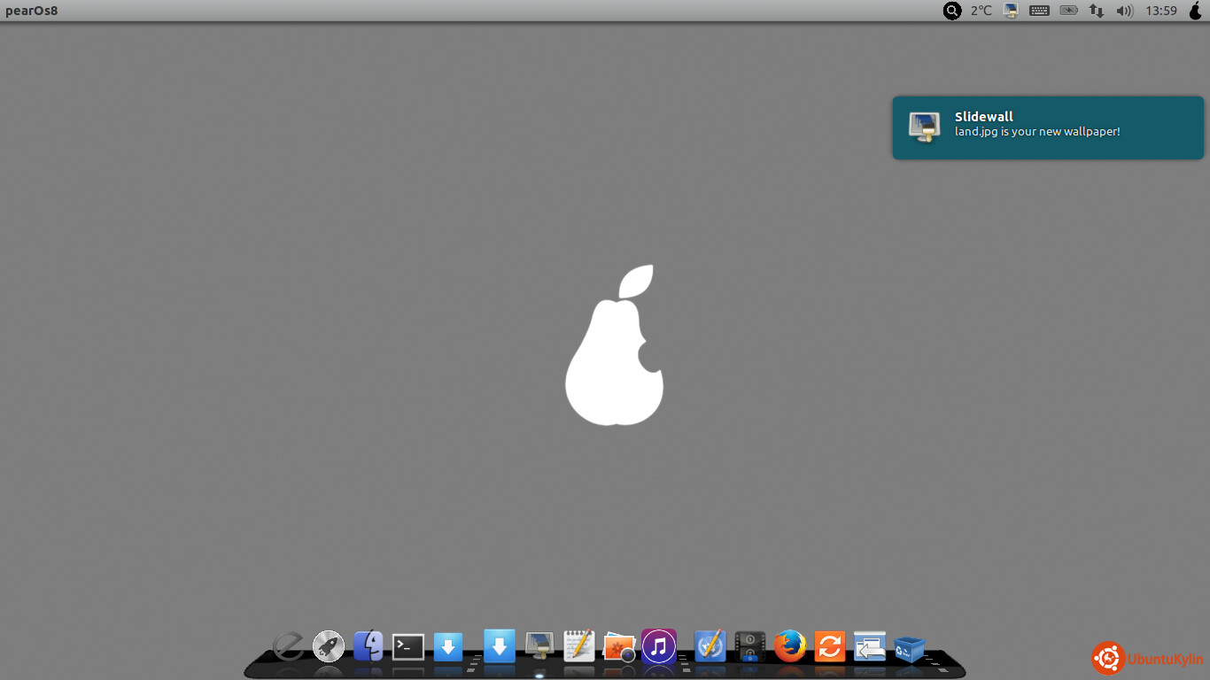Image resolution: width=1210 pixels, height=680 pixels.
Task: Launch the rocket Launchpad icon
Action: coord(329,646)
